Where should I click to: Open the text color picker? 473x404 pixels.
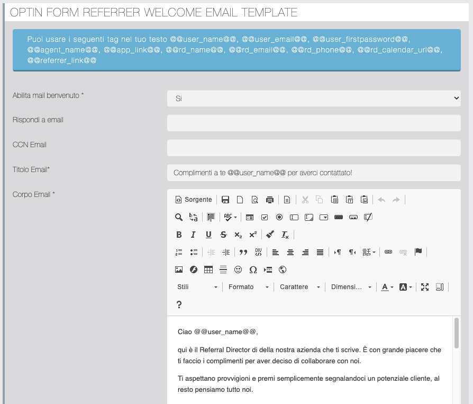click(387, 287)
